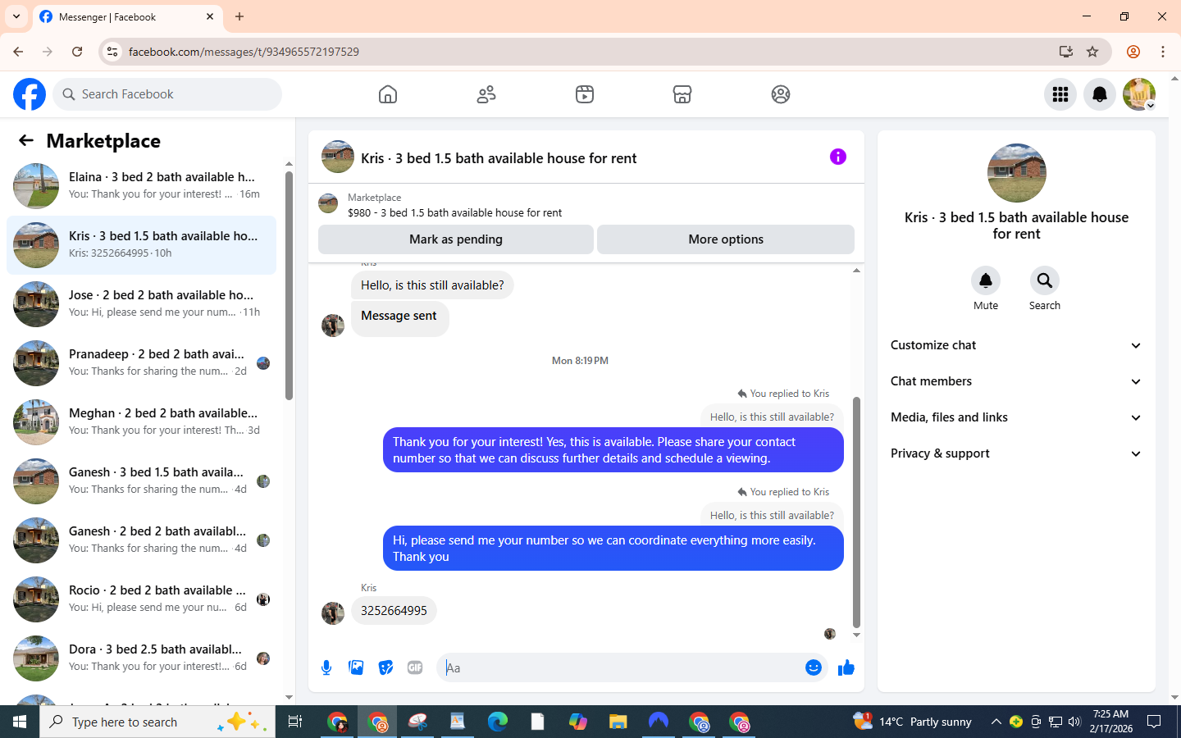Open a new browser tab
The image size is (1181, 738).
tap(239, 16)
